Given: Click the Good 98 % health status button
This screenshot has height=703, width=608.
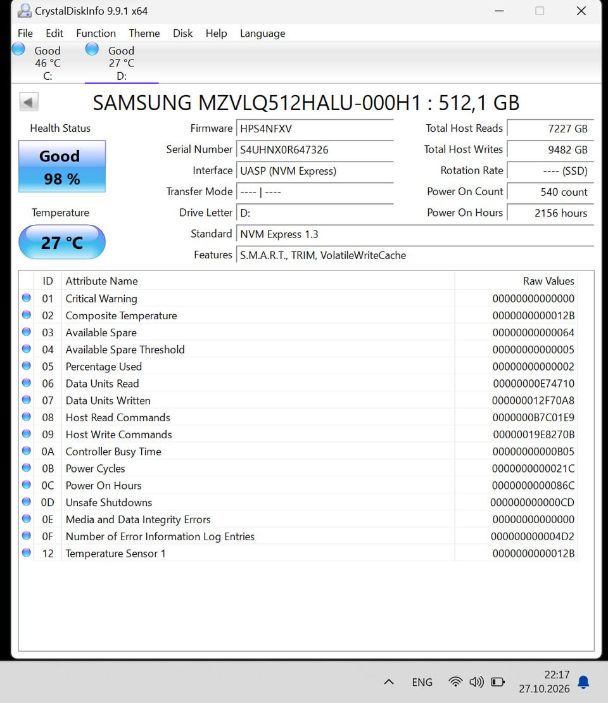Looking at the screenshot, I should click(x=62, y=167).
